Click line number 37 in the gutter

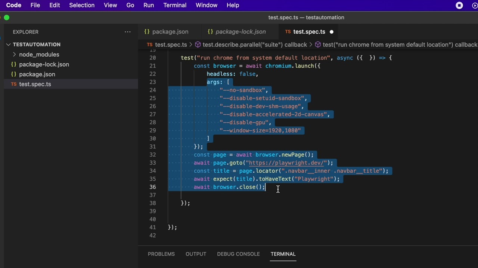point(152,195)
